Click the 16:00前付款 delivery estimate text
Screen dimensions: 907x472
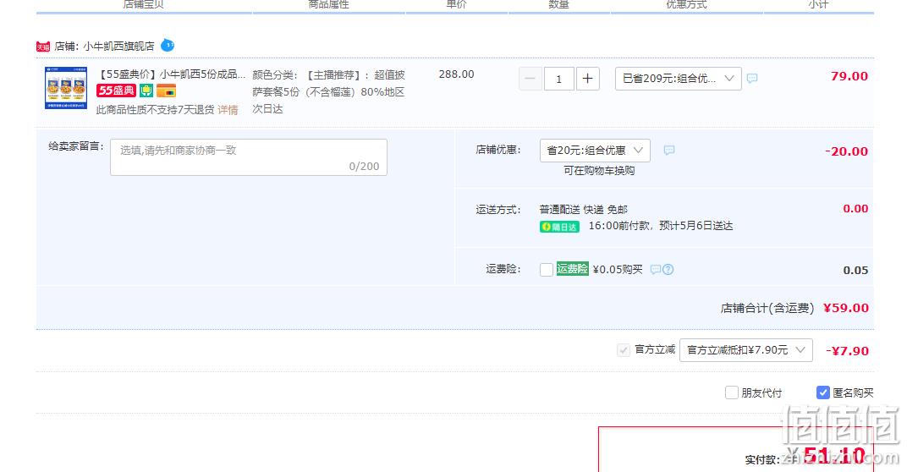661,226
